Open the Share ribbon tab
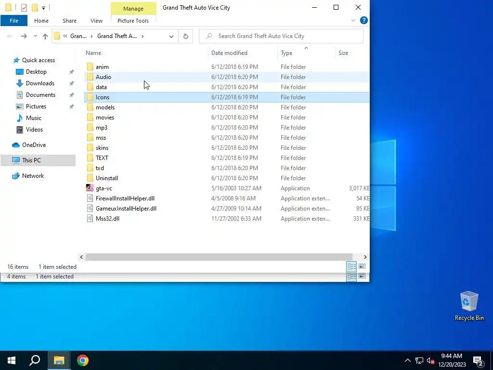This screenshot has width=493, height=370. click(69, 21)
